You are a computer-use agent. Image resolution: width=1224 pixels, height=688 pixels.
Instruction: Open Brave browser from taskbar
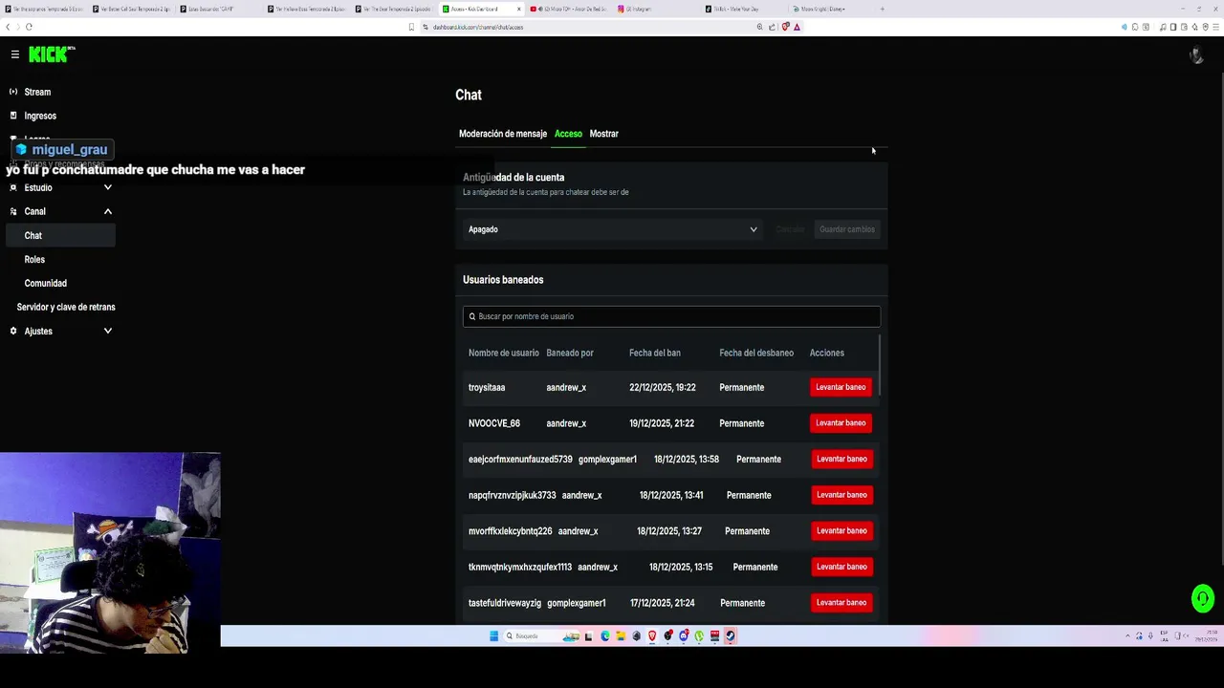point(652,636)
